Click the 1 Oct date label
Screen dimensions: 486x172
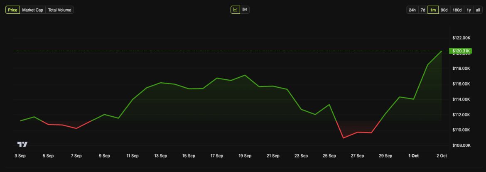413,156
